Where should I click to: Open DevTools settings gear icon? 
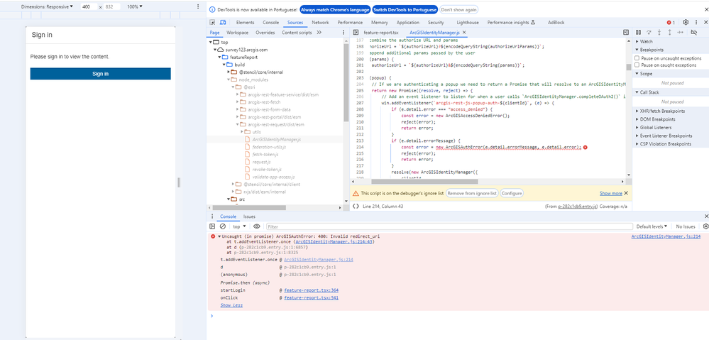pyautogui.click(x=686, y=23)
